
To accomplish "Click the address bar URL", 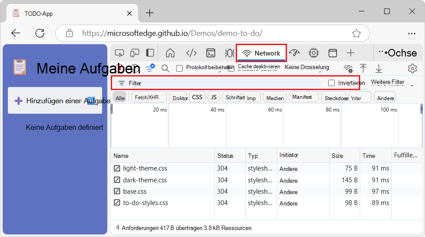I will pyautogui.click(x=172, y=33).
